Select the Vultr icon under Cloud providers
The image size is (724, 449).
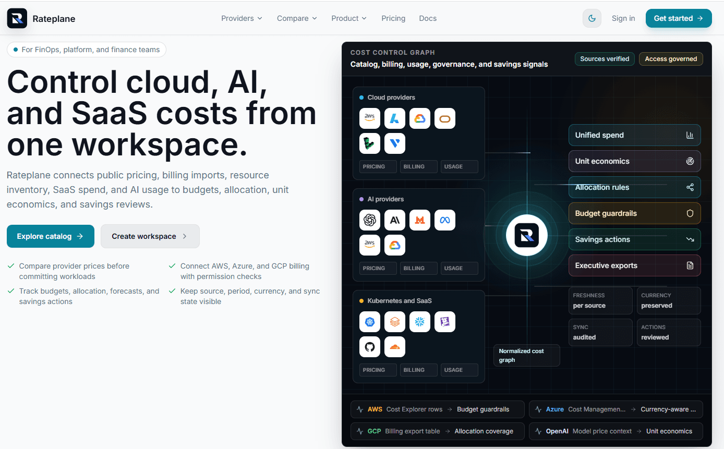(395, 143)
